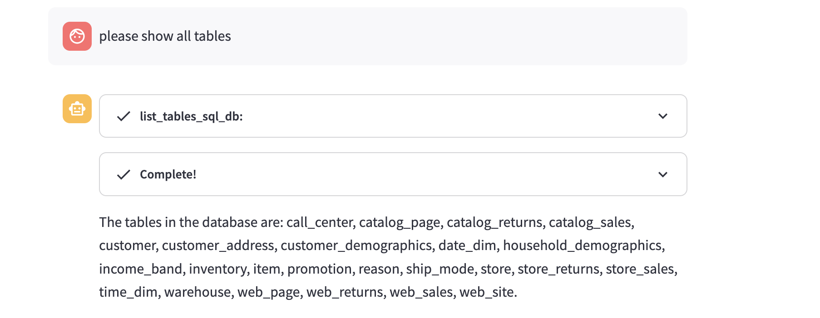Click the red user avatar icon
The height and width of the screenshot is (318, 820).
(x=77, y=36)
